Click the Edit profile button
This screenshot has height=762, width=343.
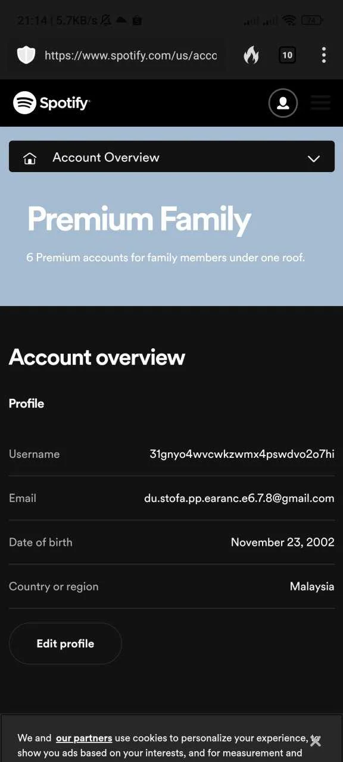66,644
